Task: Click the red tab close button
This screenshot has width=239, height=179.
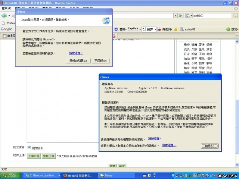Action: pos(114,36)
